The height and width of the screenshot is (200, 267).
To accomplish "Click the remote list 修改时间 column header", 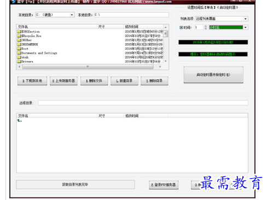I will pos(146,116).
